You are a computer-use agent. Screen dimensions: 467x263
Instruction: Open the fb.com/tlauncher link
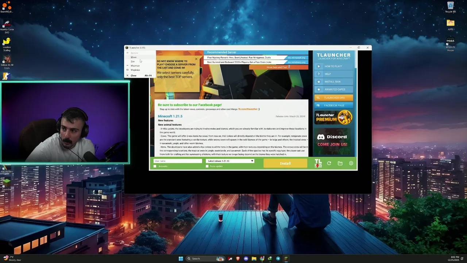tap(248, 109)
